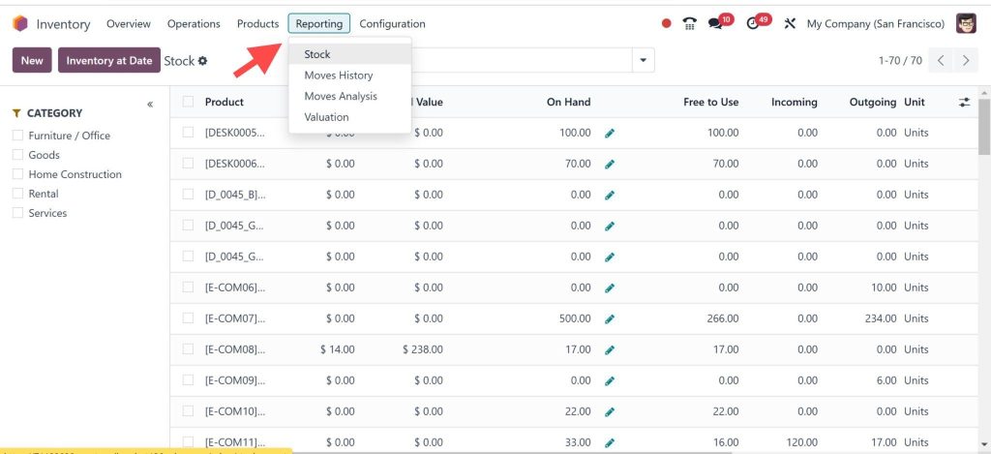Sort by the Free to Use column header
Image resolution: width=991 pixels, height=454 pixels.
(710, 102)
